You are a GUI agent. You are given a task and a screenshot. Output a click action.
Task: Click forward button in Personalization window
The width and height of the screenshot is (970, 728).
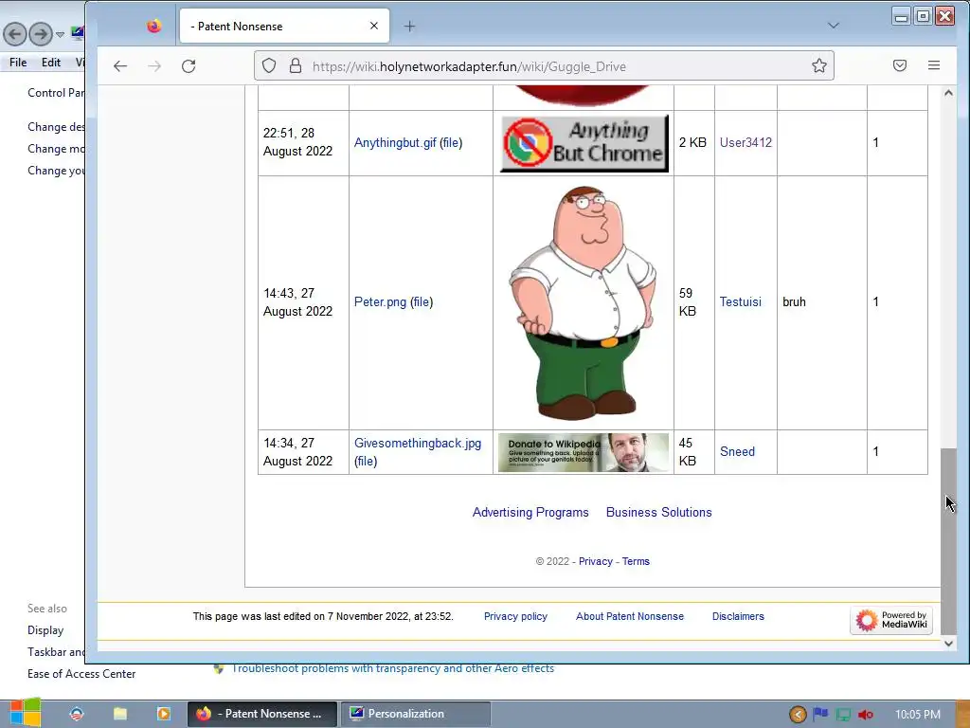coord(41,33)
